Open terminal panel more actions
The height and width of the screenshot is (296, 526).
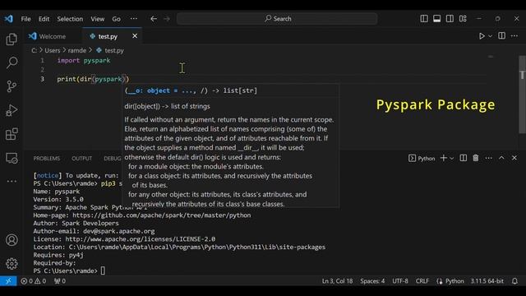[488, 158]
